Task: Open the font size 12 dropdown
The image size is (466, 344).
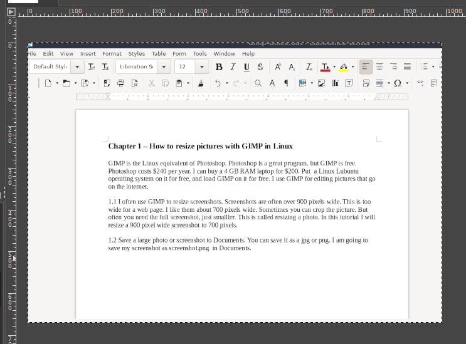Action: point(202,67)
